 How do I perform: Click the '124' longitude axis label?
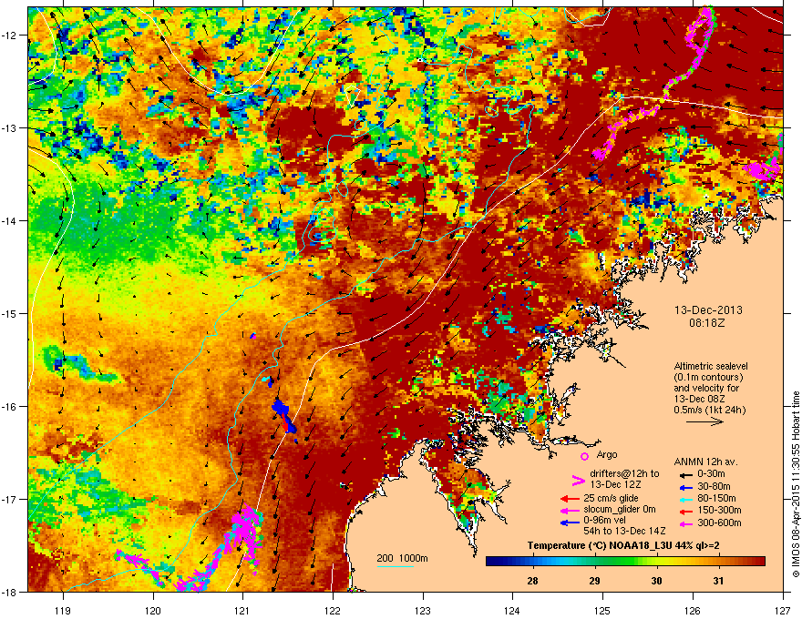(512, 610)
